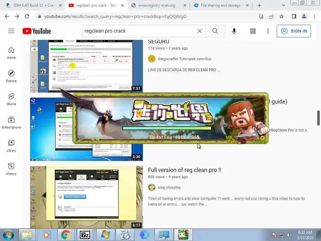This screenshot has height=241, width=321.
Task: Open media player from taskbar
Action: [46, 235]
